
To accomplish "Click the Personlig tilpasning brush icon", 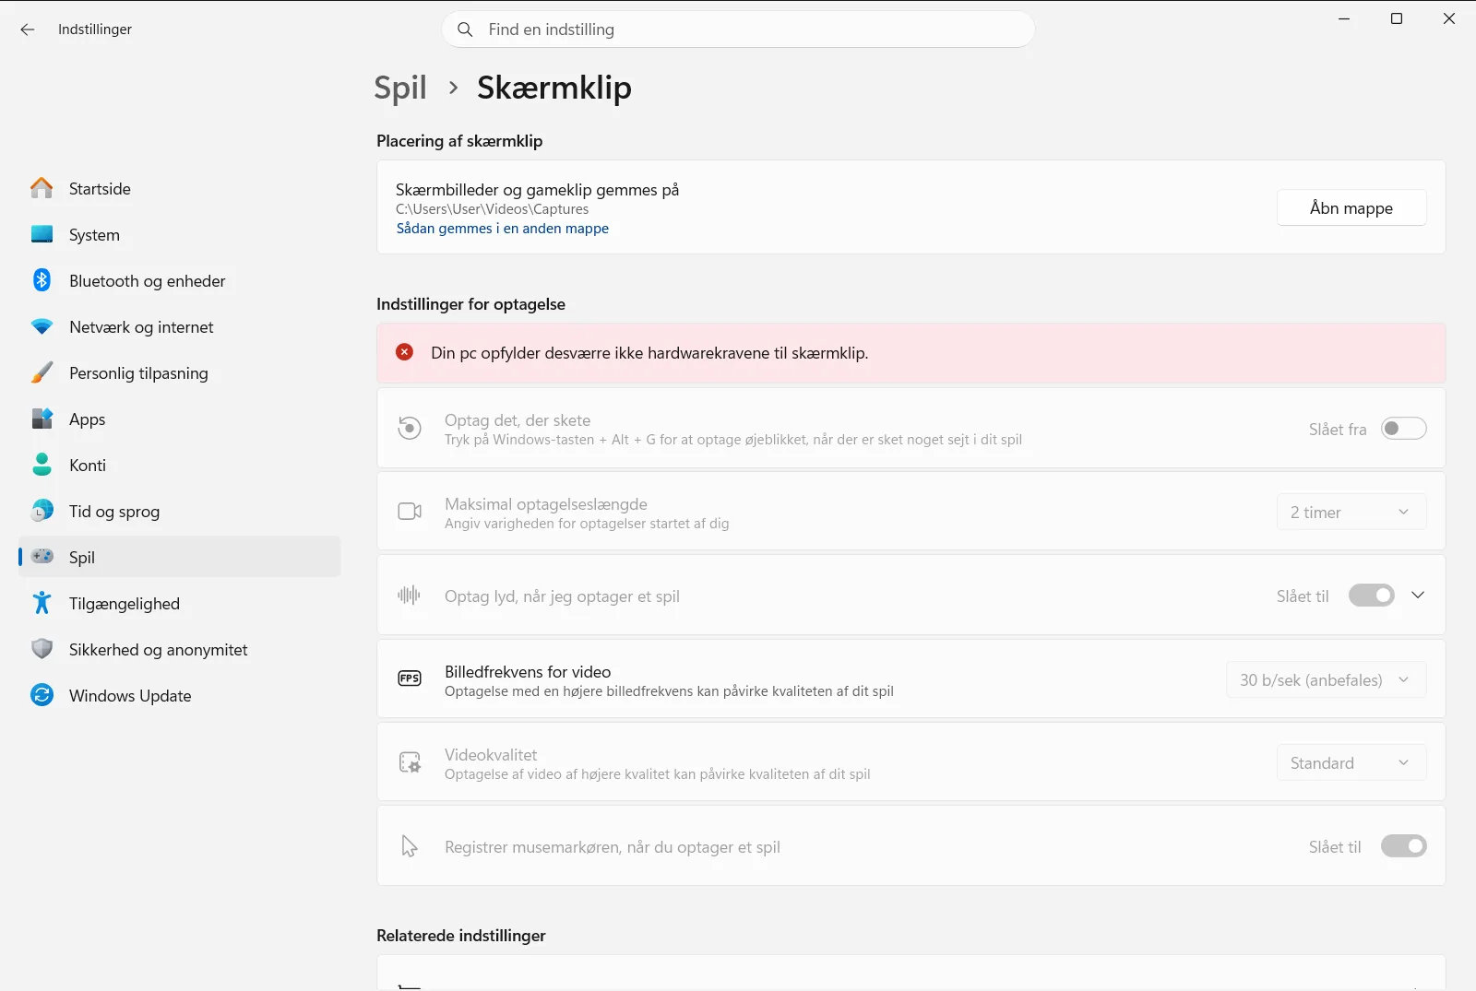I will [x=42, y=372].
